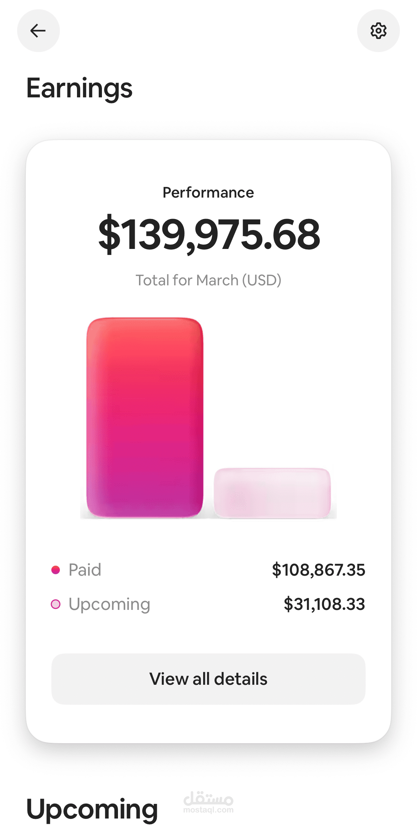417x831 pixels.
Task: Click the solid pink Paid legend dot
Action: click(x=56, y=570)
